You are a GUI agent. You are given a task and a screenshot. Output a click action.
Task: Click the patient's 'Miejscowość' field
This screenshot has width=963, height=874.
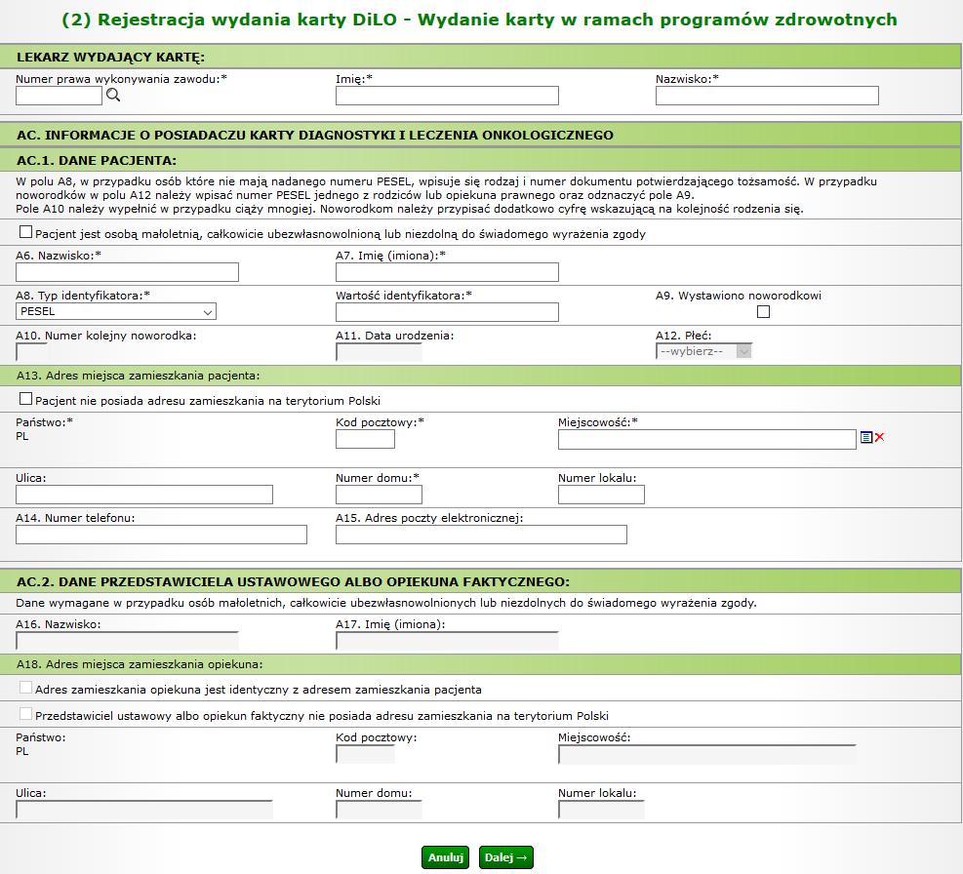pos(707,439)
